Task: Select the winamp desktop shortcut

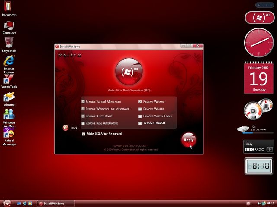Action: coord(9,99)
